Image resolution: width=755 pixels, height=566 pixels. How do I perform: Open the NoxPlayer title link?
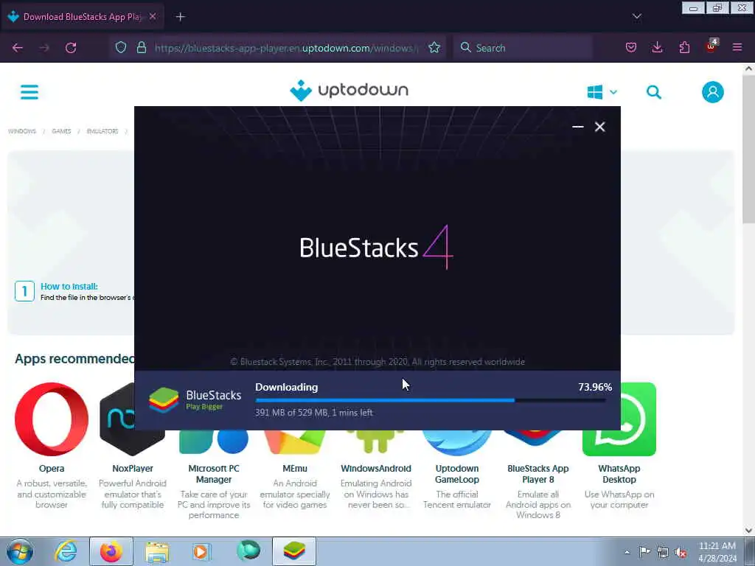(x=133, y=468)
